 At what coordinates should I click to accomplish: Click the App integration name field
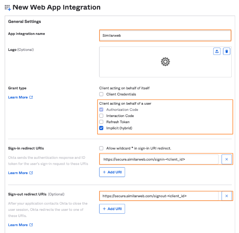[165, 36]
